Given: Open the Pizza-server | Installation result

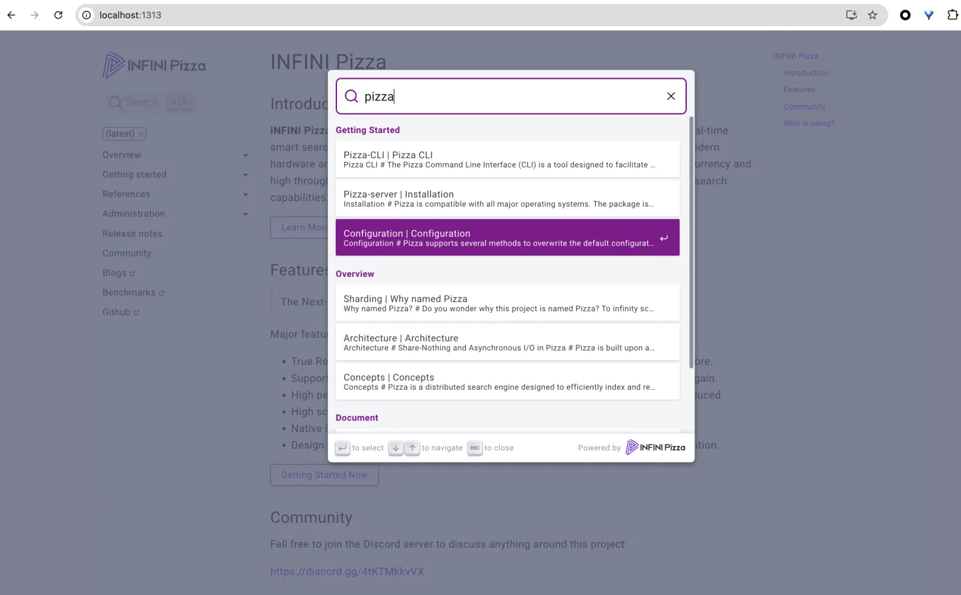Looking at the screenshot, I should pyautogui.click(x=507, y=198).
